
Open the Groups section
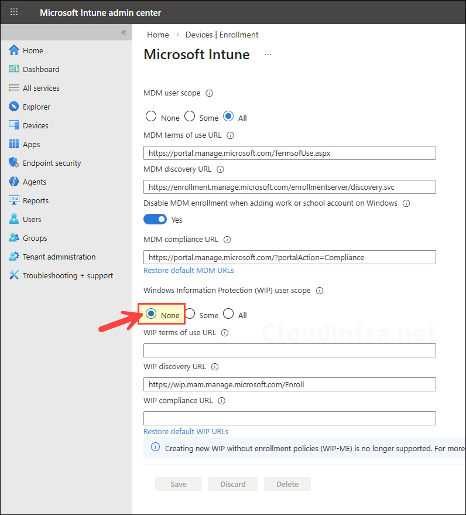coord(35,237)
